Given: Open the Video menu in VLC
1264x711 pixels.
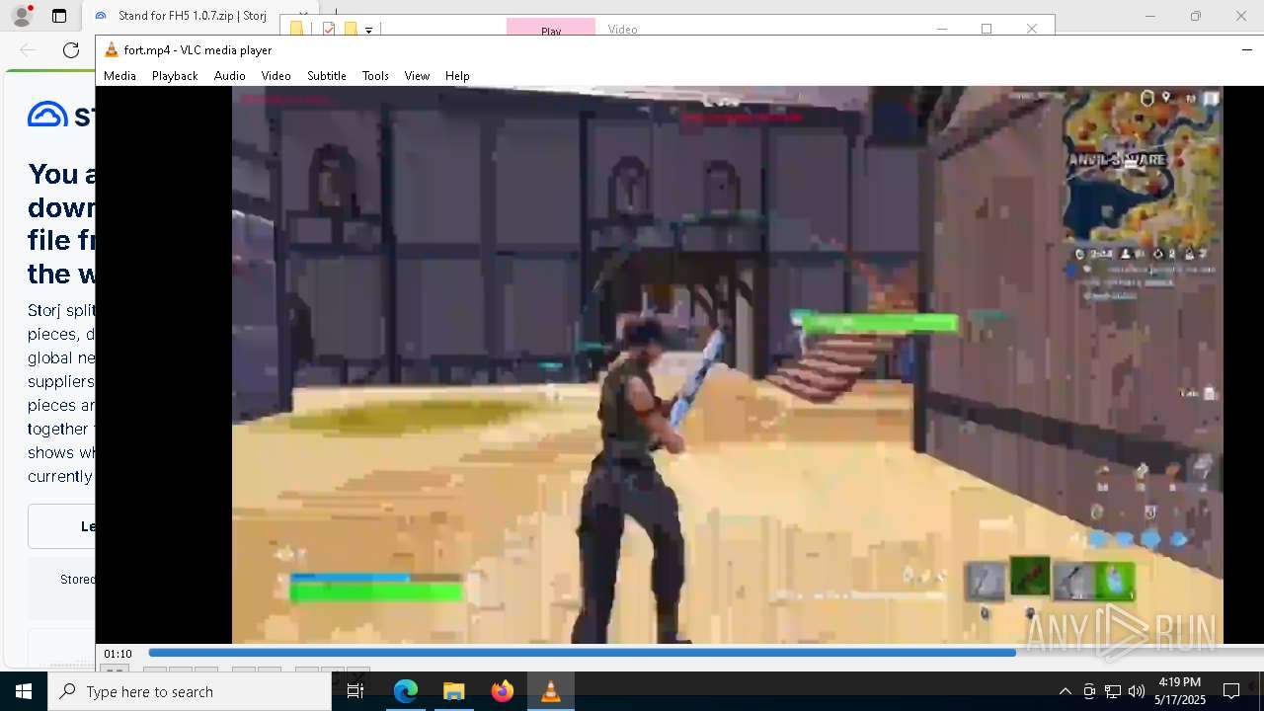Looking at the screenshot, I should coord(276,76).
